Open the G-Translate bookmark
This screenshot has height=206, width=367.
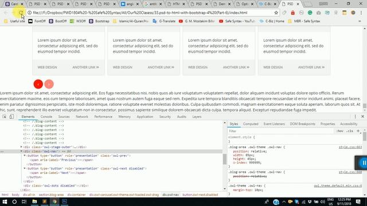pos(164,21)
